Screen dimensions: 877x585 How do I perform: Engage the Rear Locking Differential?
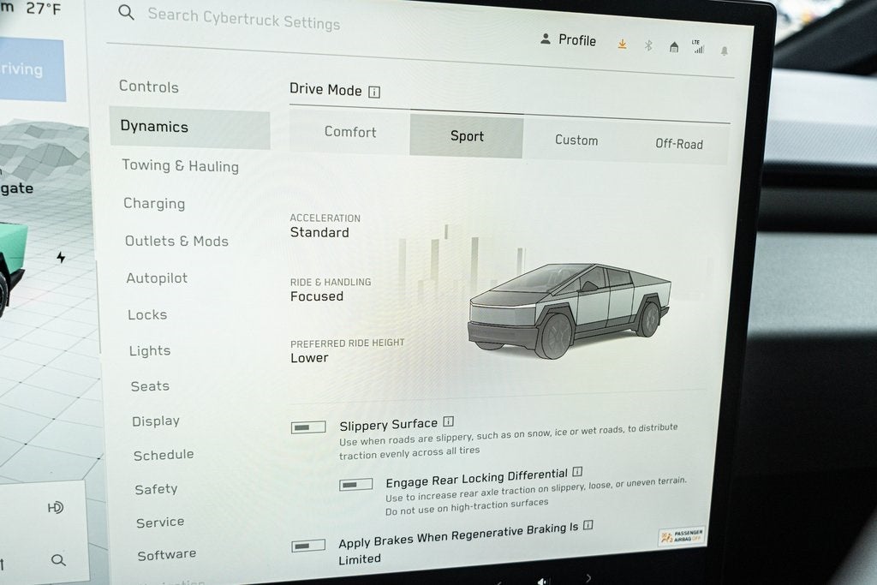click(x=355, y=483)
